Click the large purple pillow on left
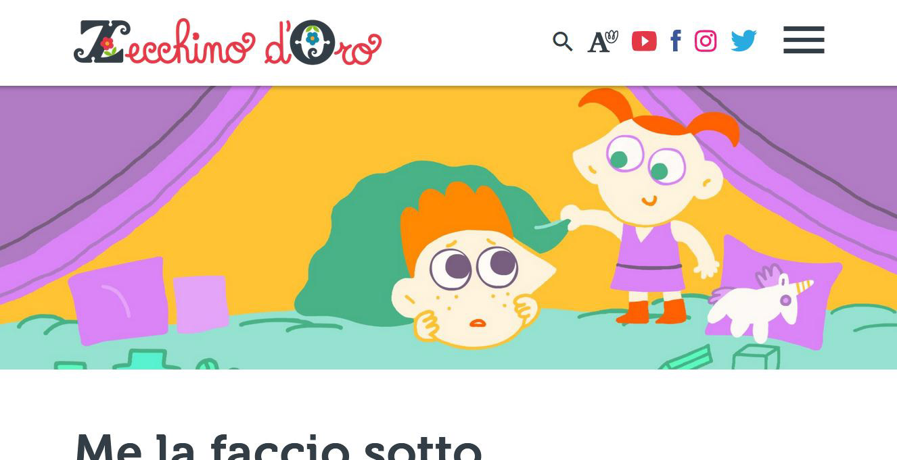The image size is (897, 460). [118, 301]
